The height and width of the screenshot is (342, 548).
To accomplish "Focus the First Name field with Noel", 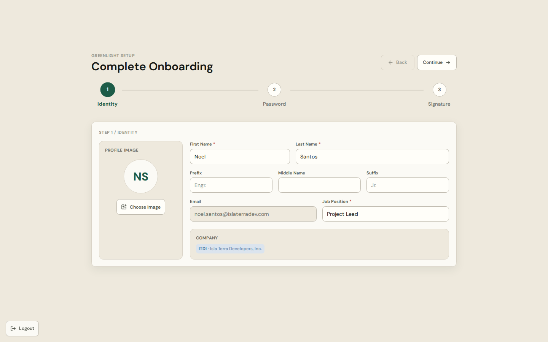I will point(240,157).
